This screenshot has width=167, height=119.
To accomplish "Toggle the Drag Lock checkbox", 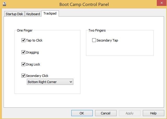I will click(23, 64).
